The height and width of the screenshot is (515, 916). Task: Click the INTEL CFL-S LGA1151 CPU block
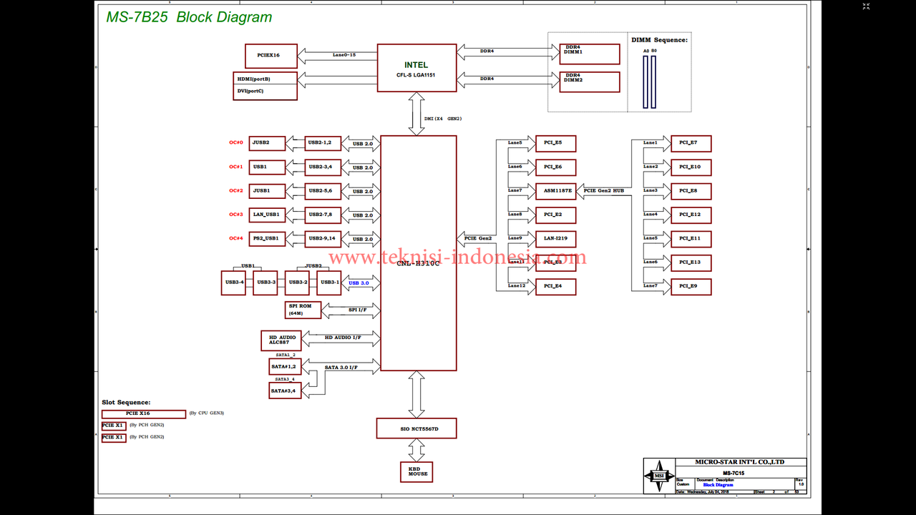tap(416, 68)
